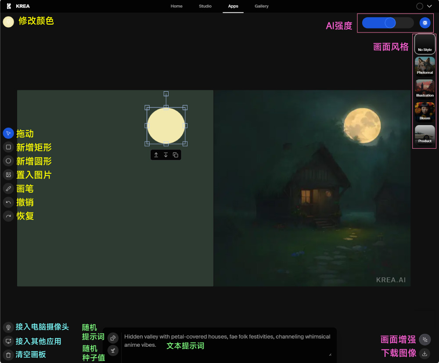Click the random prompt dice icon

[113, 338]
